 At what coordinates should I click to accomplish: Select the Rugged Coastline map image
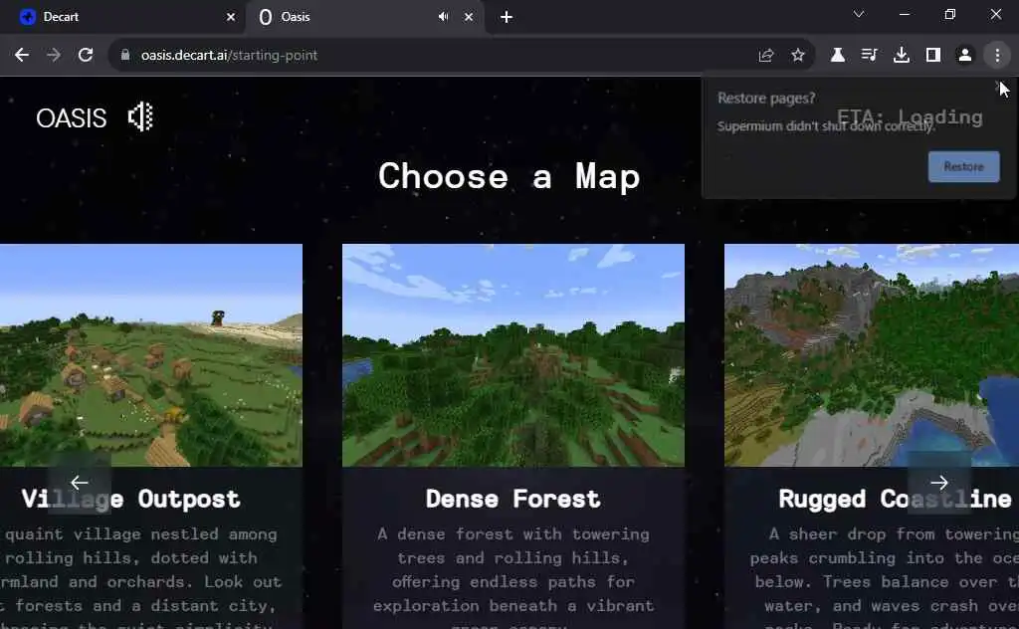[872, 354]
